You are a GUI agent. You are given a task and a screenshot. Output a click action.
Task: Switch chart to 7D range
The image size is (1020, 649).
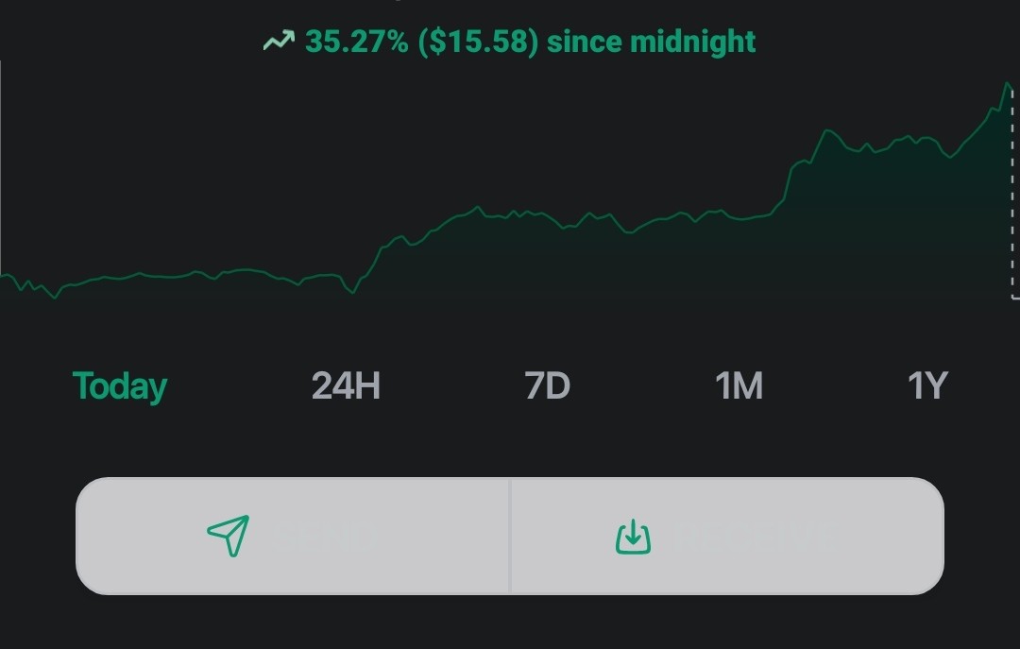coord(547,385)
